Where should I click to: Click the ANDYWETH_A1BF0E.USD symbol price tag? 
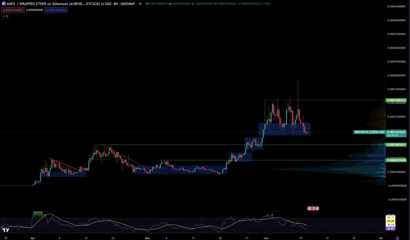(370, 132)
